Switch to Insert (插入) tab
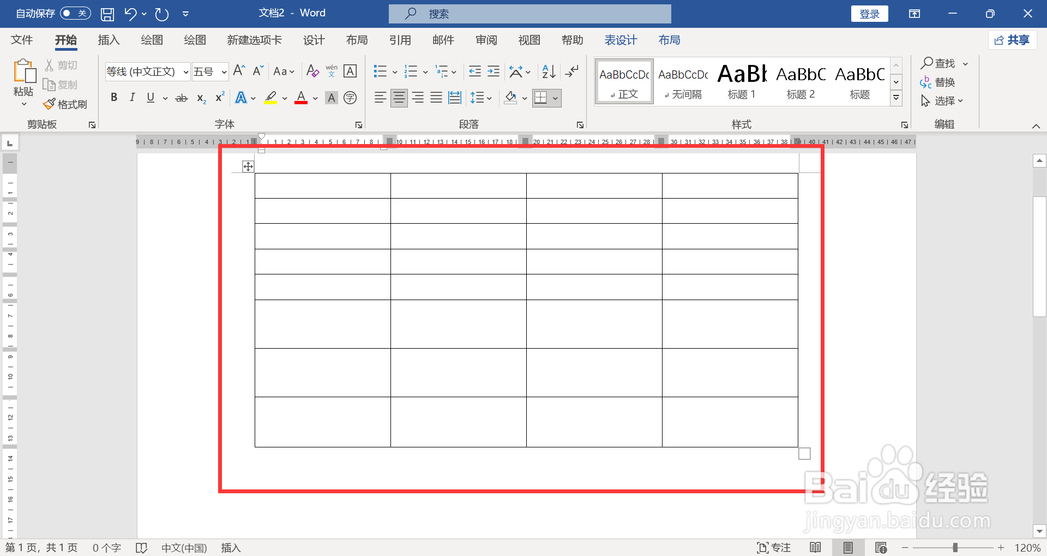This screenshot has width=1047, height=556. point(109,40)
